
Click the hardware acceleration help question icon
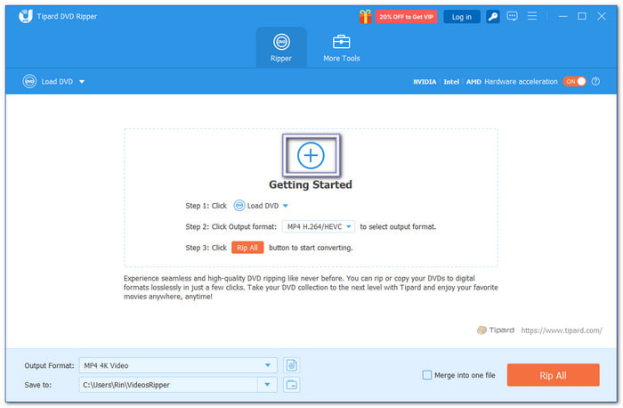point(595,82)
